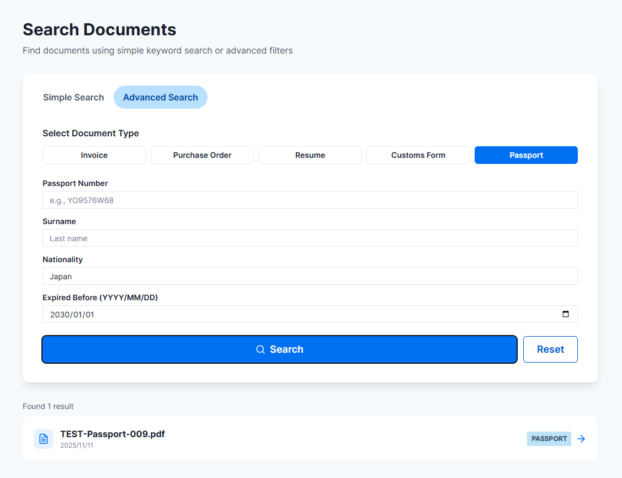This screenshot has width=622, height=478.
Task: Click the document file icon beside TEST-Passport-009.pdf
Action: click(x=44, y=439)
